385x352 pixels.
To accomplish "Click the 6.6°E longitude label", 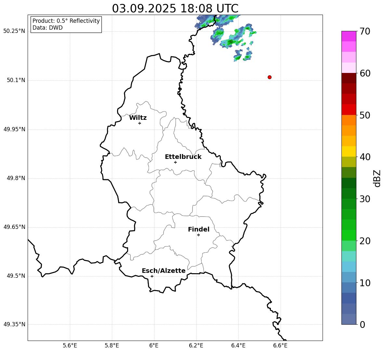I will coord(280,345).
